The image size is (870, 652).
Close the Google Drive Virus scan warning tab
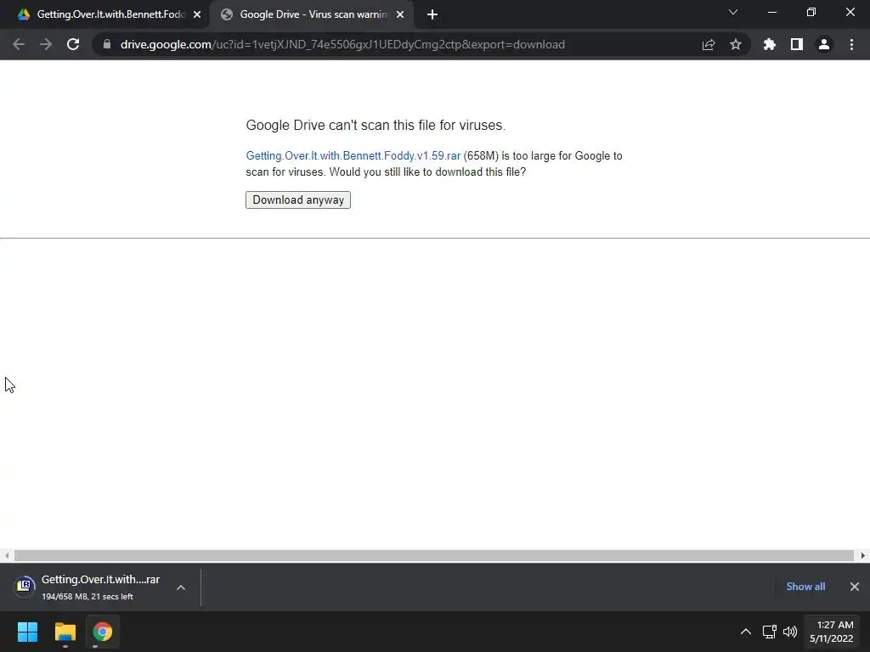pyautogui.click(x=400, y=15)
